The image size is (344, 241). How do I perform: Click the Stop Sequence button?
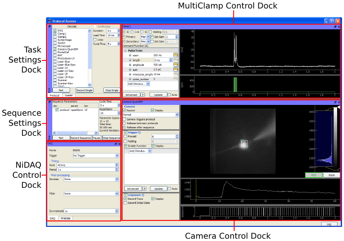pyautogui.click(x=111, y=138)
